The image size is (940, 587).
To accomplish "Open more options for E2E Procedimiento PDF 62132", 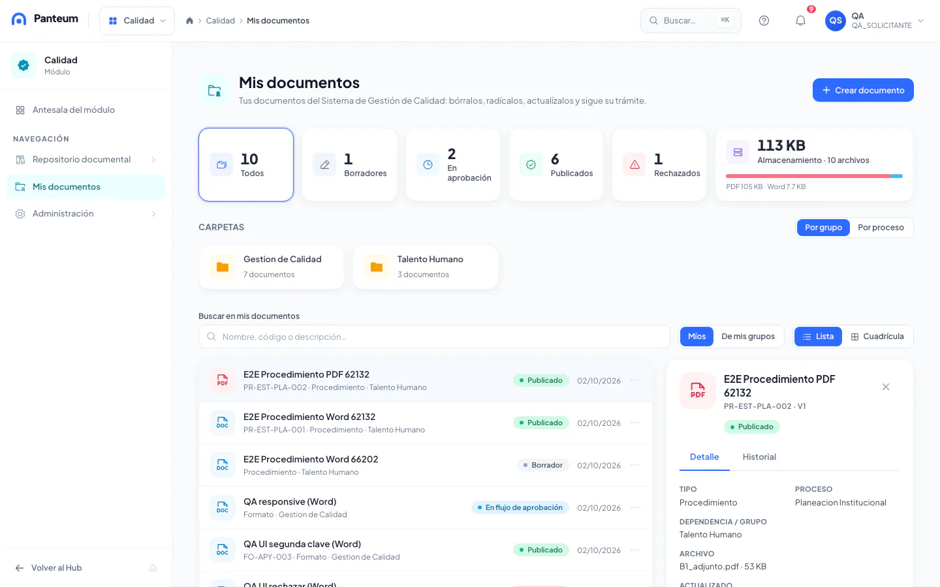I will (635, 380).
